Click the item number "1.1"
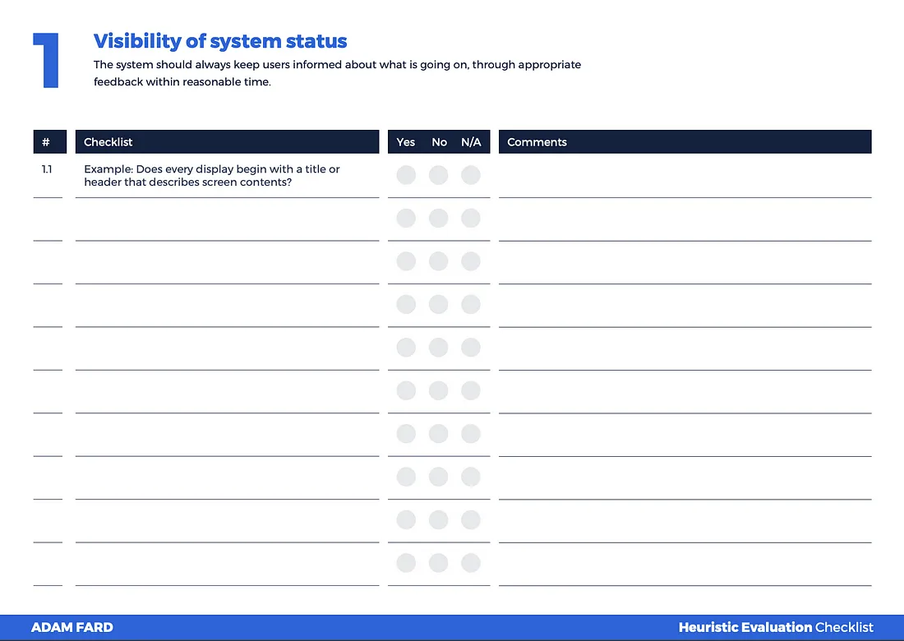 click(47, 169)
